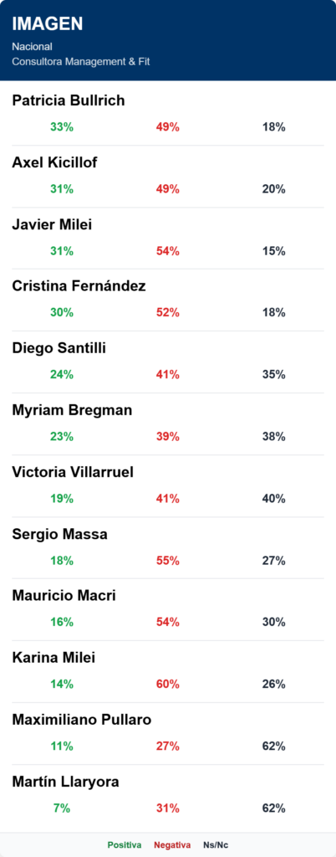Select Diego Santilli's 35% Ns/Nc value
The width and height of the screenshot is (336, 857).
click(x=274, y=375)
